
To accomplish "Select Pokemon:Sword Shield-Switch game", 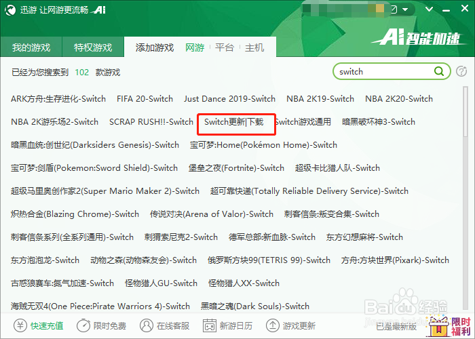I will tap(94, 167).
